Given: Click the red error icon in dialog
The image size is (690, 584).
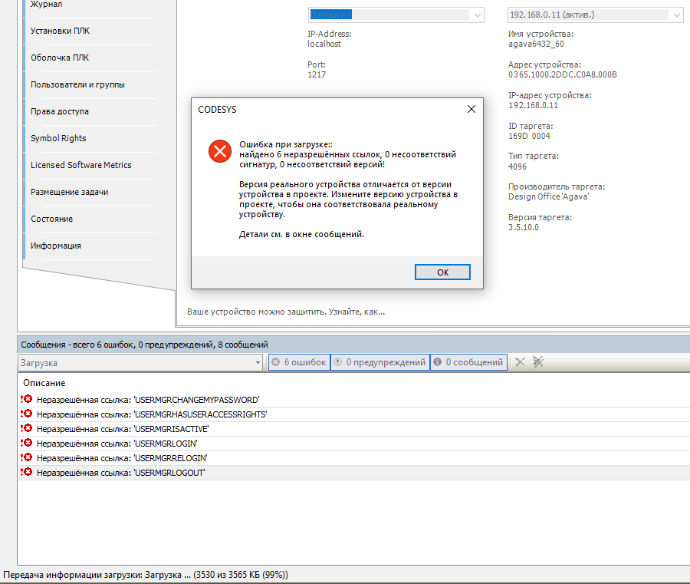Looking at the screenshot, I should (x=219, y=150).
